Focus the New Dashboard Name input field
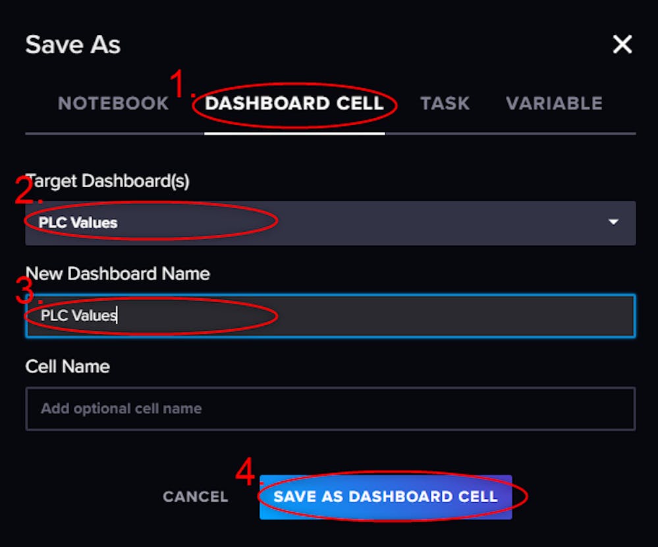This screenshot has height=547, width=658. click(331, 316)
